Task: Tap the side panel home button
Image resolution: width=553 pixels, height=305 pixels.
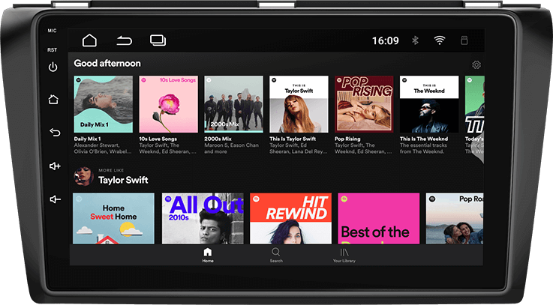Action: click(x=53, y=100)
